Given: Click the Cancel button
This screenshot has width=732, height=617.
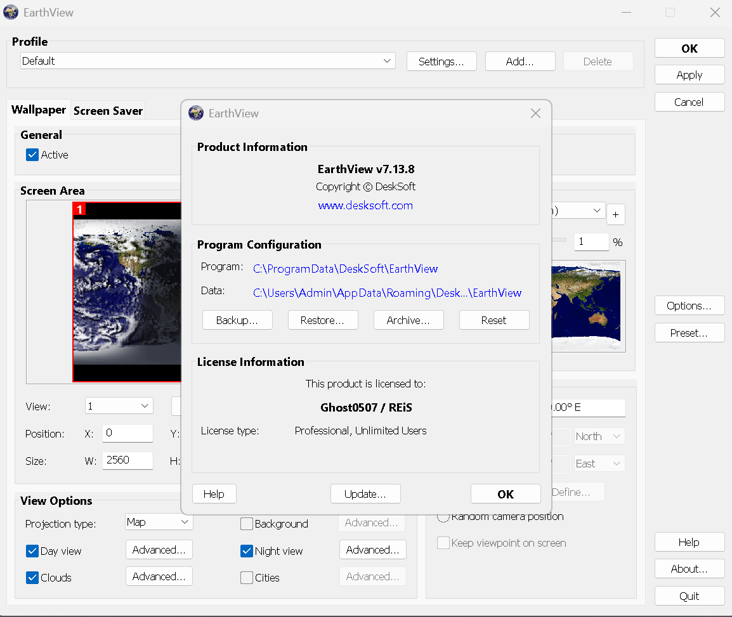Looking at the screenshot, I should [690, 101].
